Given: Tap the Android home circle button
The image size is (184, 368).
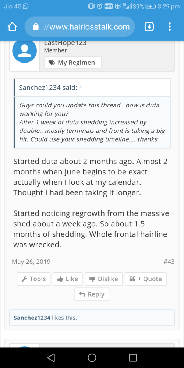Looking at the screenshot, I should tap(92, 357).
